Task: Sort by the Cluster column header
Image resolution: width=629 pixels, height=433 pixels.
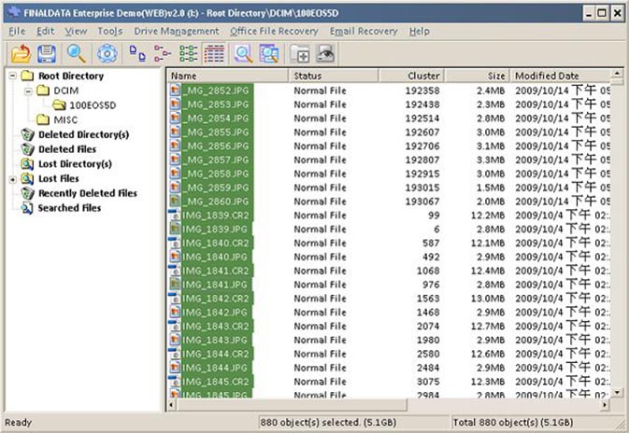Action: pyautogui.click(x=411, y=76)
